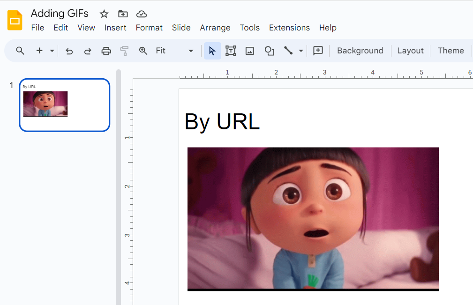Viewport: 473px width, 305px height.
Task: Add a new slide with plus button
Action: click(x=39, y=51)
